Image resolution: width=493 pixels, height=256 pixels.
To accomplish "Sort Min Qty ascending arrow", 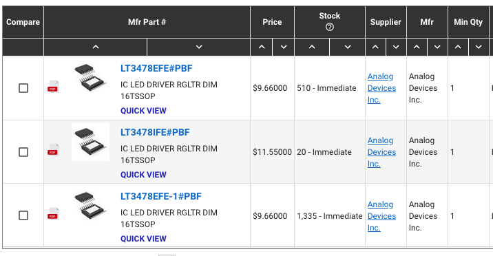I will click(458, 47).
